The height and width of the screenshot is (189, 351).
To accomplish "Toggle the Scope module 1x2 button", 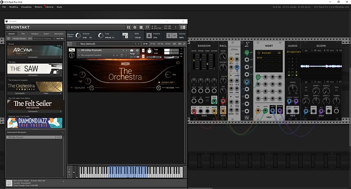I will 306,90.
